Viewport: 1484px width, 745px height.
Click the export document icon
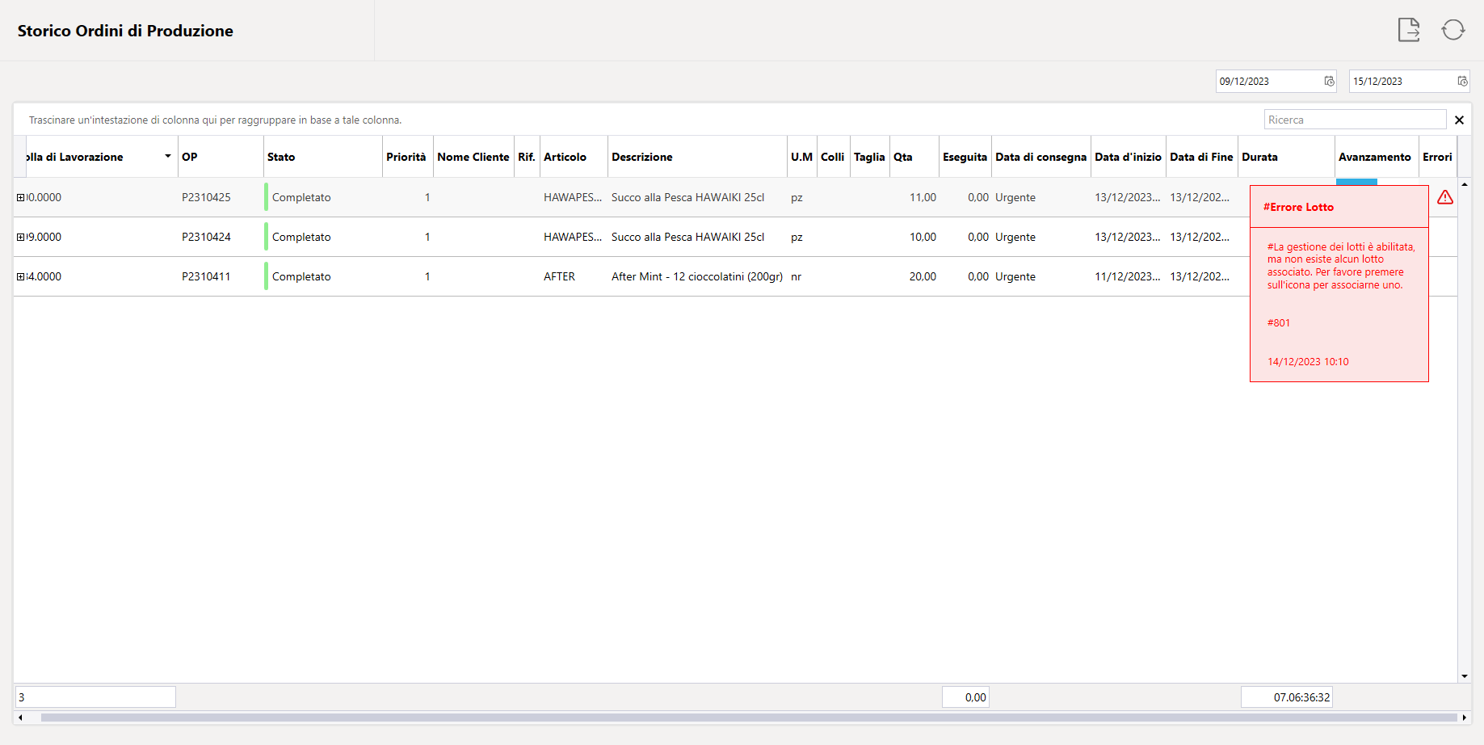point(1409,30)
